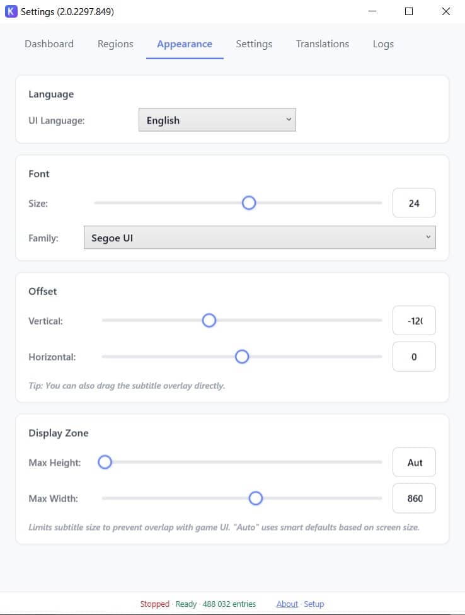Viewport: 465px width, 615px height.
Task: Maximize the Settings window
Action: coord(409,11)
